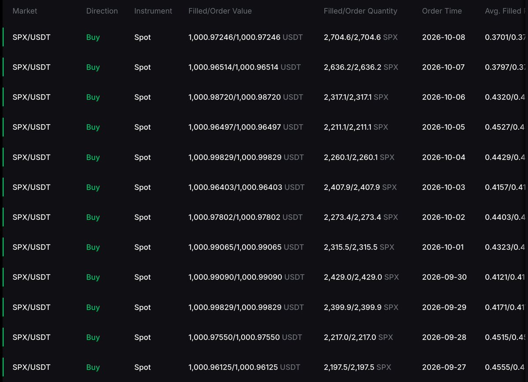
Task: Select SPX/USDT in the 2026-10-08 row
Action: pos(31,37)
